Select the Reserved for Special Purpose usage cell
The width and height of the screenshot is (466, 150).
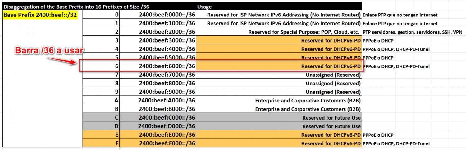304,32
